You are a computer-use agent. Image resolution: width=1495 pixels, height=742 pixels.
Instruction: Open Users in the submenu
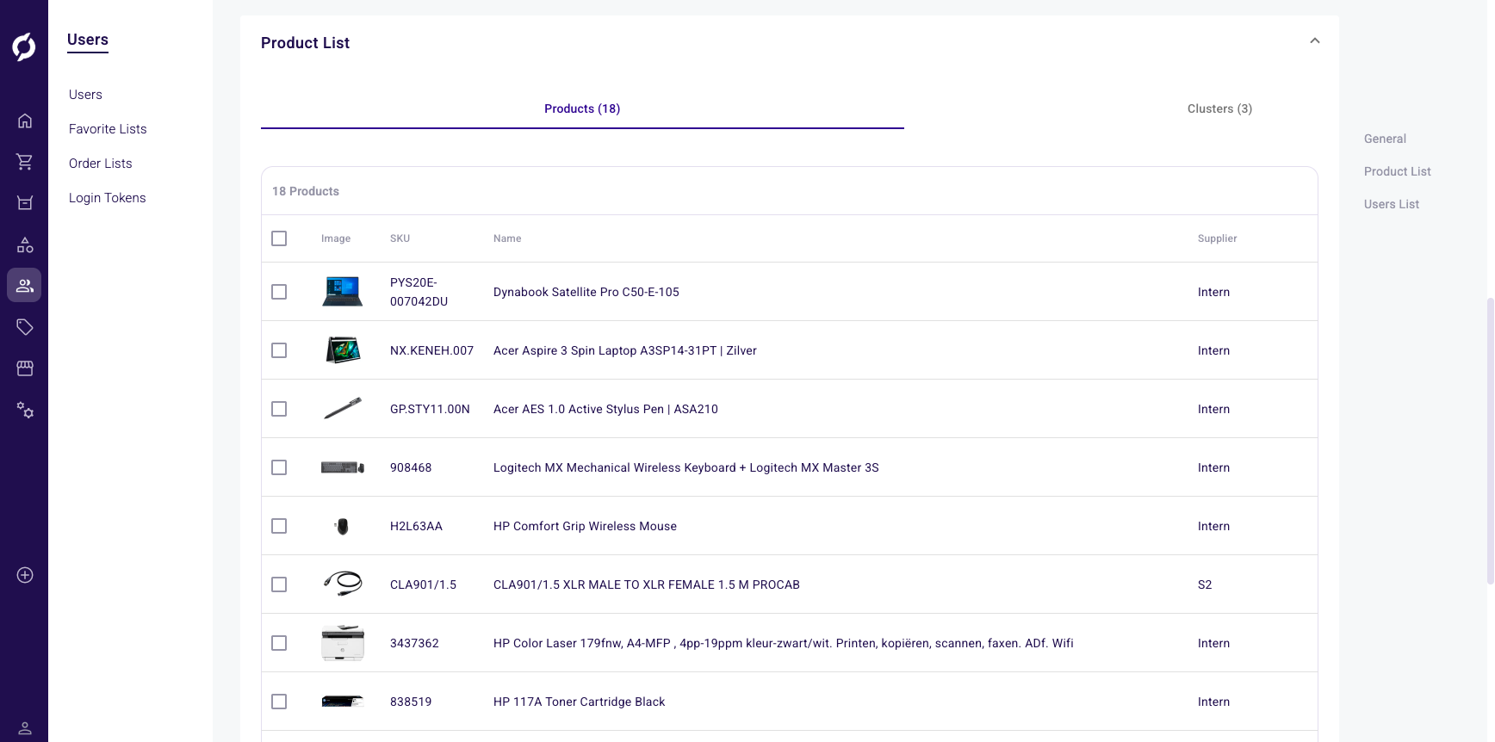(85, 95)
